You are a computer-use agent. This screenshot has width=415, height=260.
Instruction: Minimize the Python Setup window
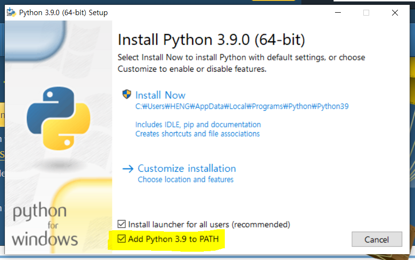(338, 13)
